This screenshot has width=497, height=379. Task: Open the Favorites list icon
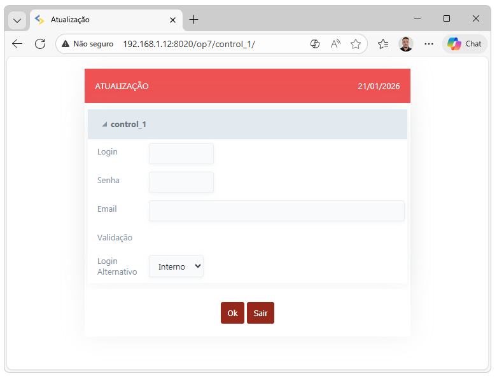point(383,44)
